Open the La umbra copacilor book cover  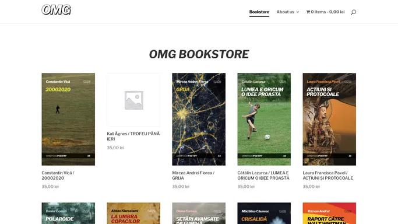133,213
